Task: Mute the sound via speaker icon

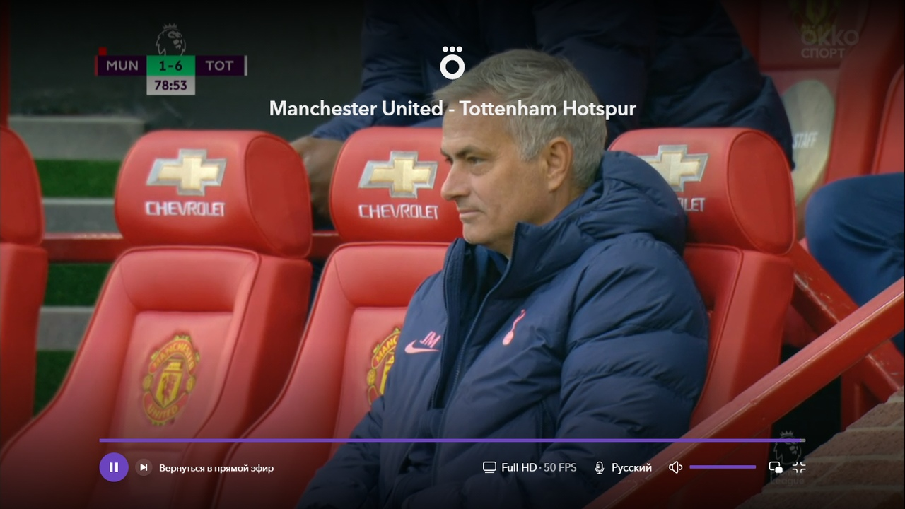Action: click(675, 467)
